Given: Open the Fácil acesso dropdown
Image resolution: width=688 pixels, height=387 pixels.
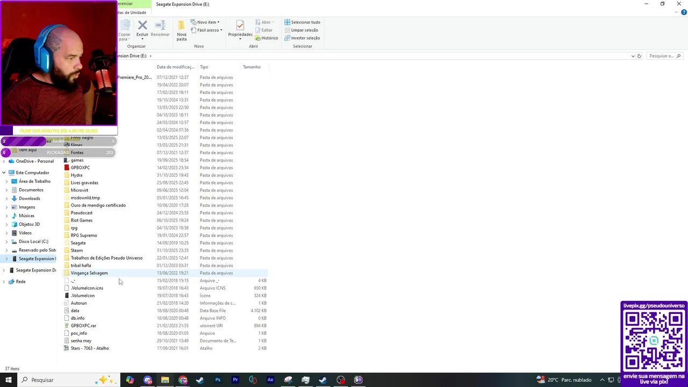Looking at the screenshot, I should click(x=206, y=30).
